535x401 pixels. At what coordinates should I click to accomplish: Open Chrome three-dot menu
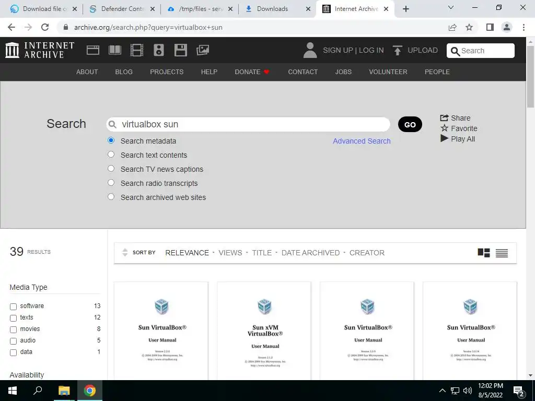[524, 27]
